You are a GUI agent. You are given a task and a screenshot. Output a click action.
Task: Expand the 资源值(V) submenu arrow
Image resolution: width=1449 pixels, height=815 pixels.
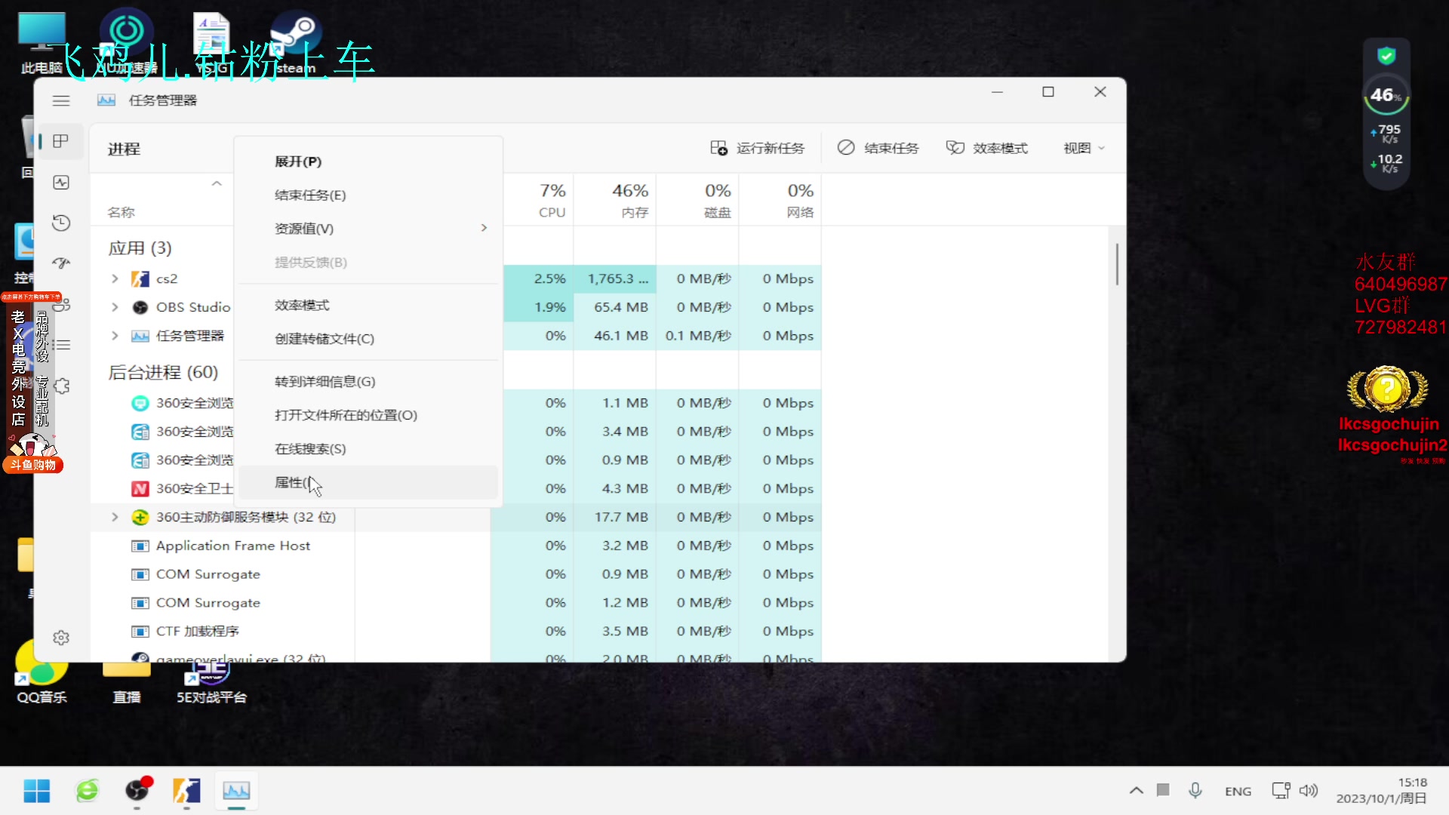point(484,228)
